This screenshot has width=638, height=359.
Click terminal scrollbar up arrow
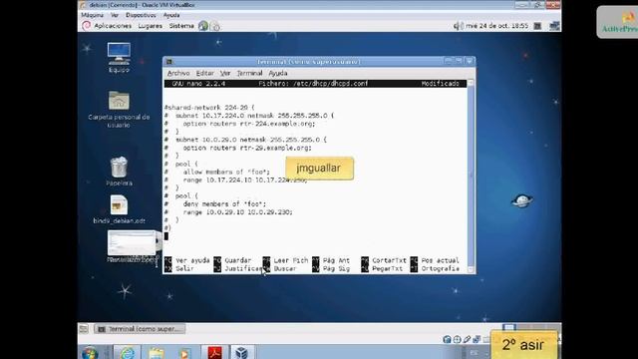point(471,83)
